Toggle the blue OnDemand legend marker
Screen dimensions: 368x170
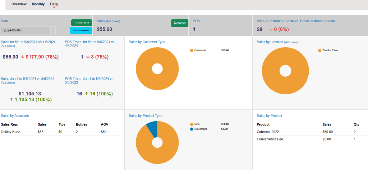click(192, 129)
